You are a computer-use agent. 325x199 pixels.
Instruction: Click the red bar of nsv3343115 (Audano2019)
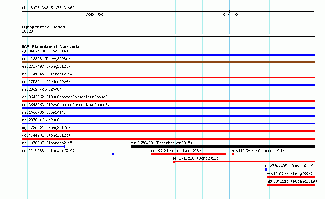click(x=291, y=185)
